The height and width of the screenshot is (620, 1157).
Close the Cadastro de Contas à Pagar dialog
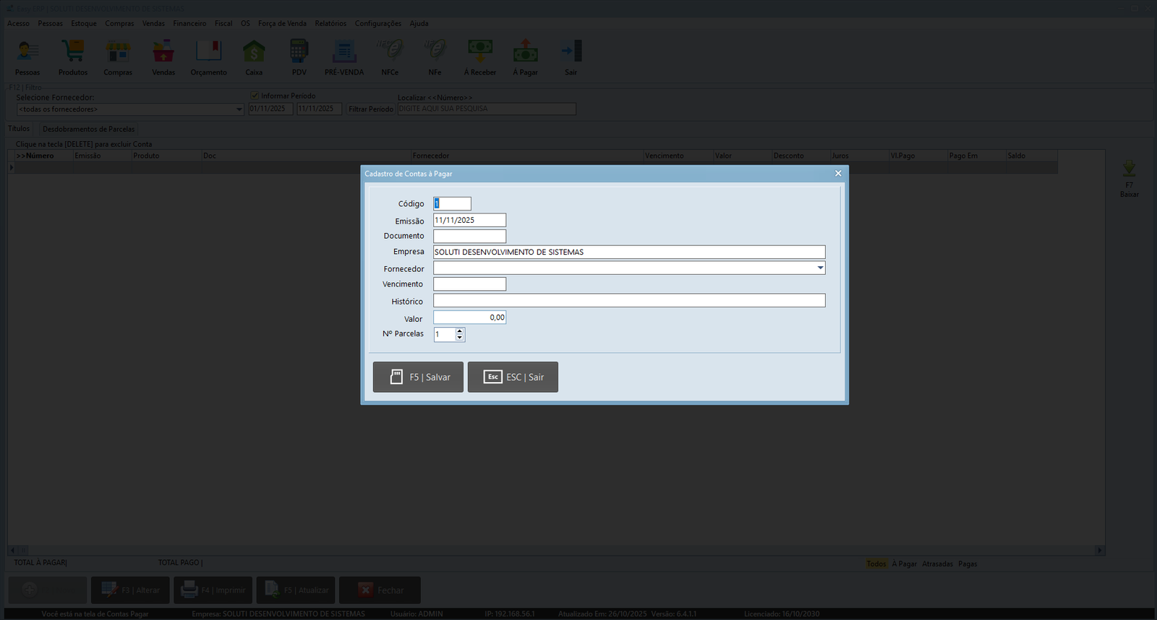838,174
